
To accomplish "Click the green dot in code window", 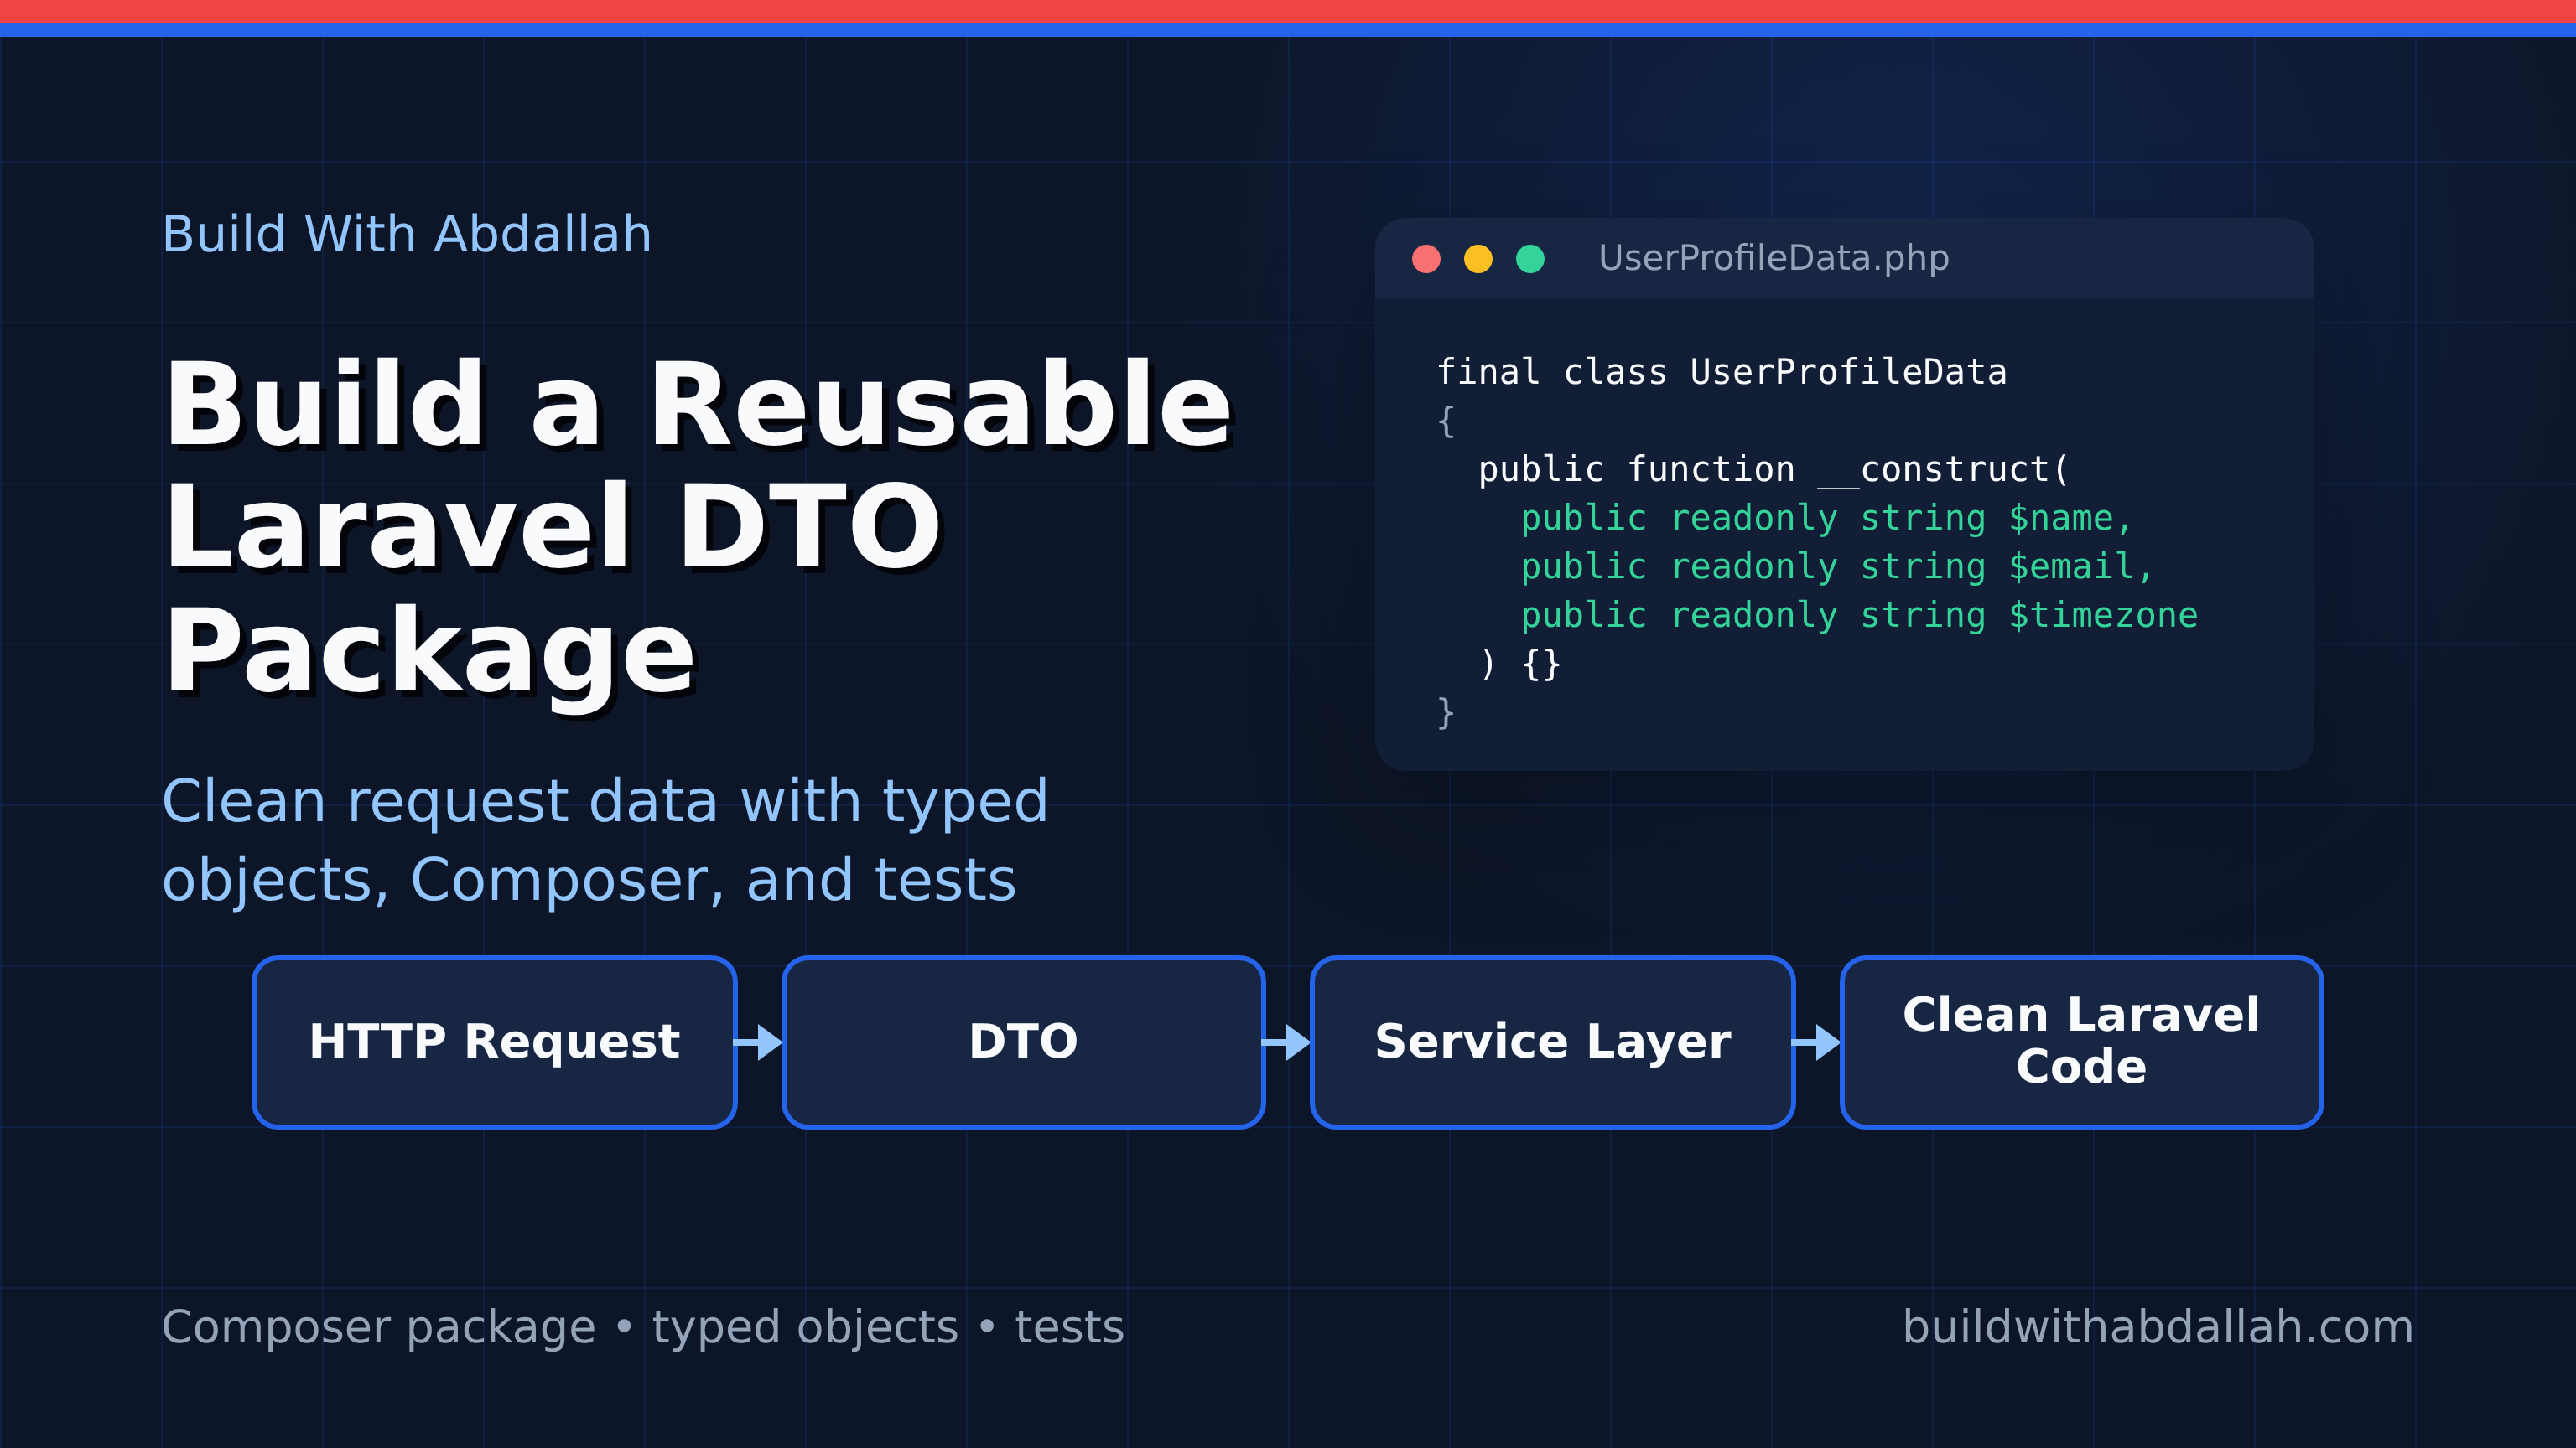I will tap(1530, 259).
